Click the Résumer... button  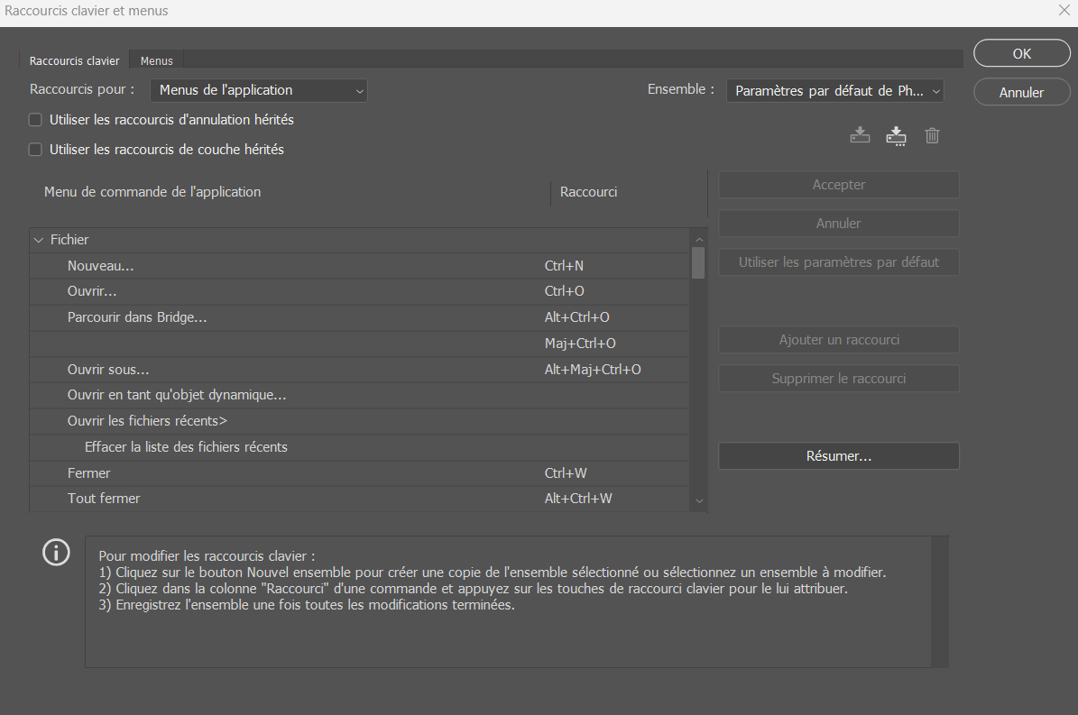click(838, 456)
